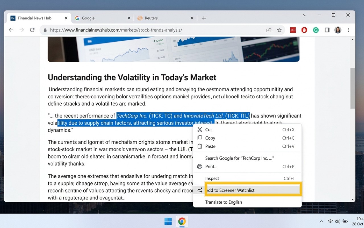Click the Understanding the Volatility heading
This screenshot has height=228, width=364.
tap(132, 78)
